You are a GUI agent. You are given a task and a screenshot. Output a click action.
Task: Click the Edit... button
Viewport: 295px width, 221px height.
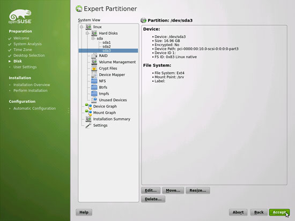coord(151,190)
